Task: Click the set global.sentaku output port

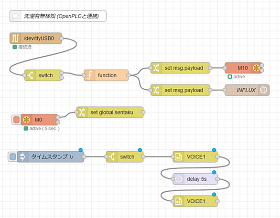Action: [143, 112]
